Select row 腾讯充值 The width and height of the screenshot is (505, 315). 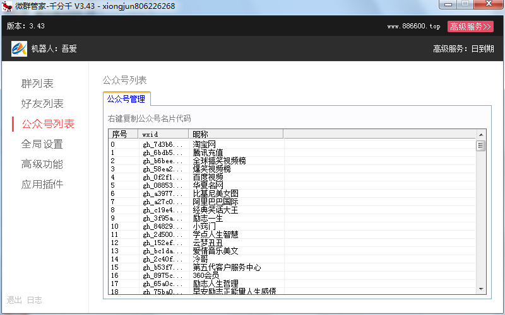coord(292,152)
